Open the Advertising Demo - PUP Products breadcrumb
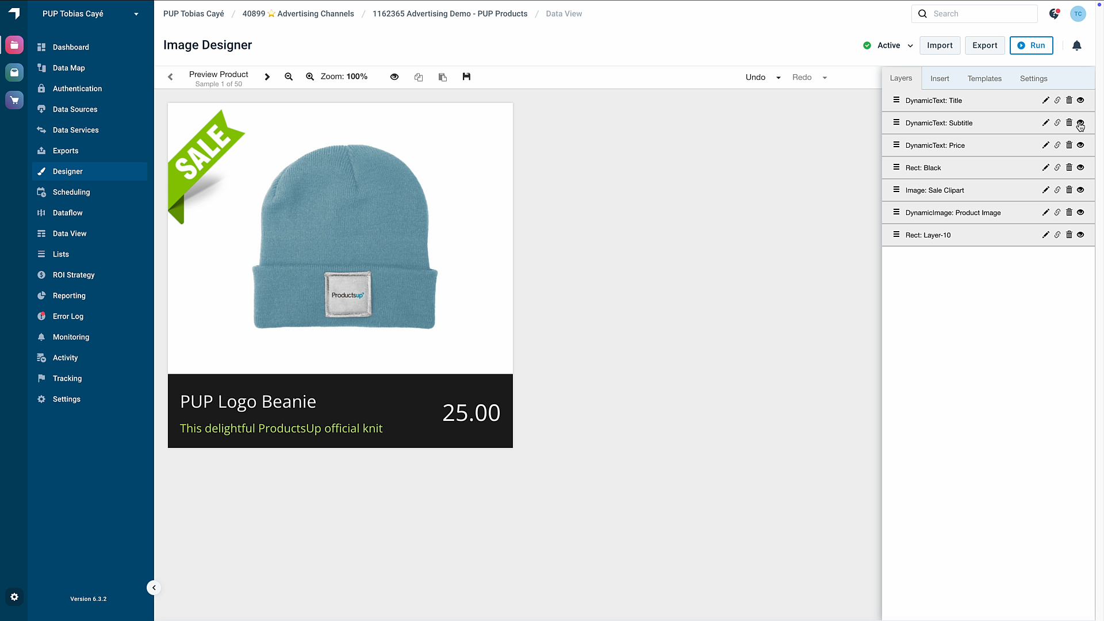This screenshot has height=621, width=1104. tap(450, 14)
